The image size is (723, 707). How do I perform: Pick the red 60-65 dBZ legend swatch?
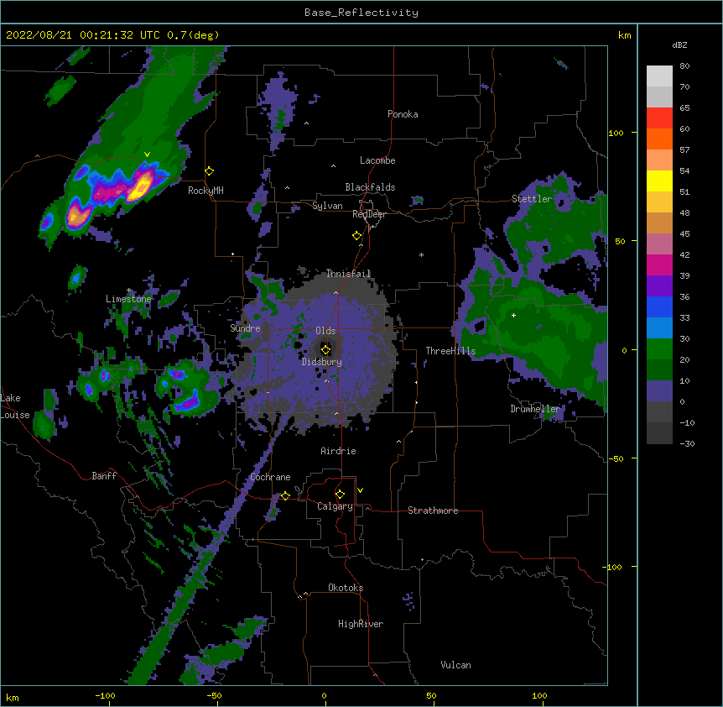(659, 118)
